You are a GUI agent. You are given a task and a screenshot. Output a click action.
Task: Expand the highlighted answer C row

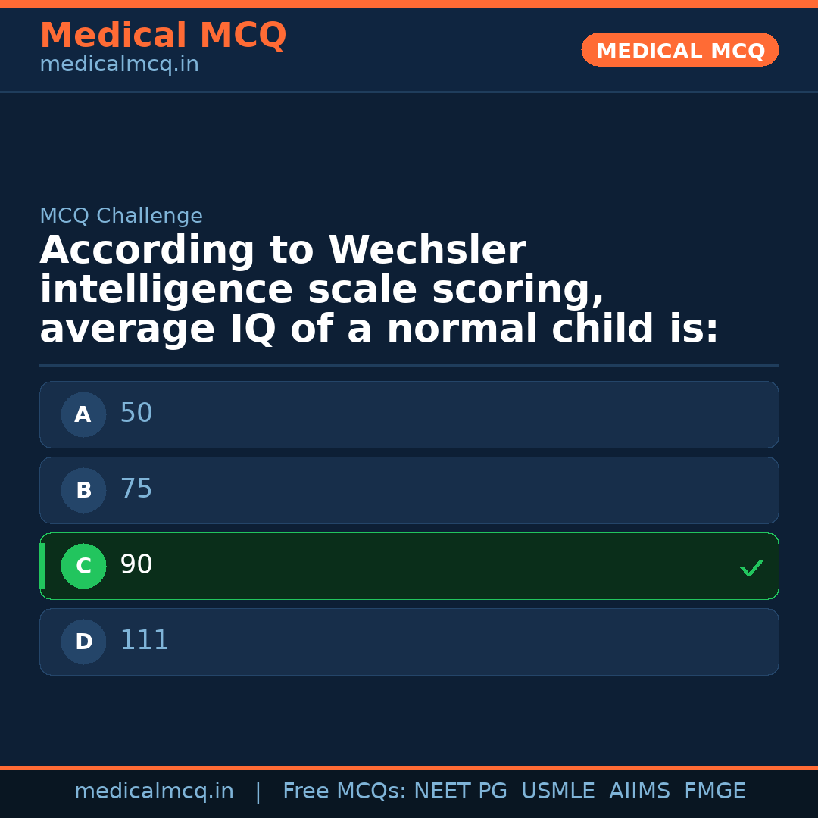(x=409, y=566)
